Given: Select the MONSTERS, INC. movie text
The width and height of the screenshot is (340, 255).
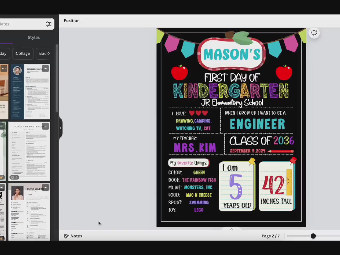Looking at the screenshot, I should point(199,187).
